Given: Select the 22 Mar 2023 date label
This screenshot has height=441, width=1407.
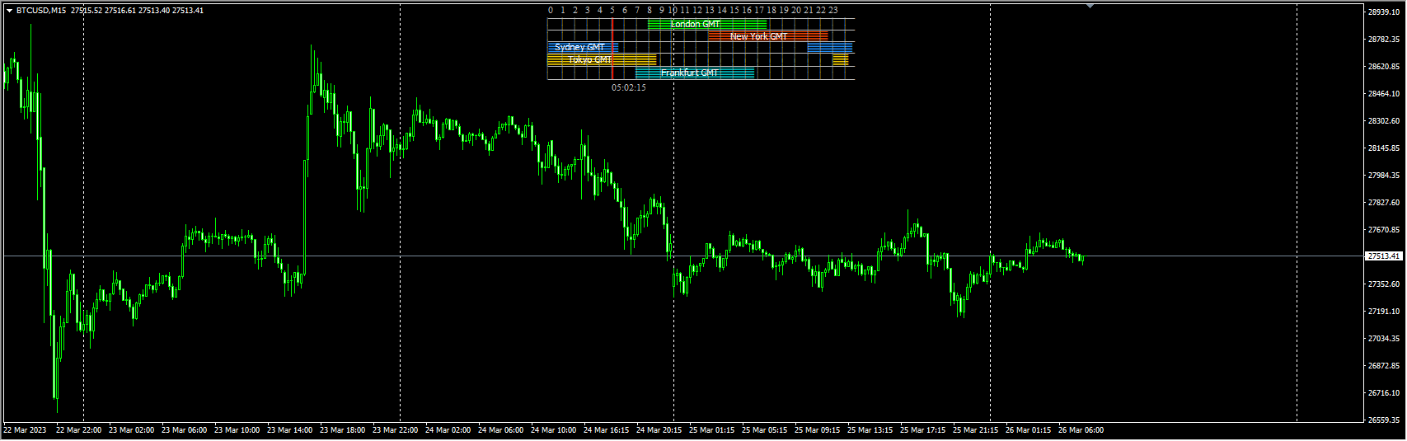Looking at the screenshot, I should [x=25, y=430].
